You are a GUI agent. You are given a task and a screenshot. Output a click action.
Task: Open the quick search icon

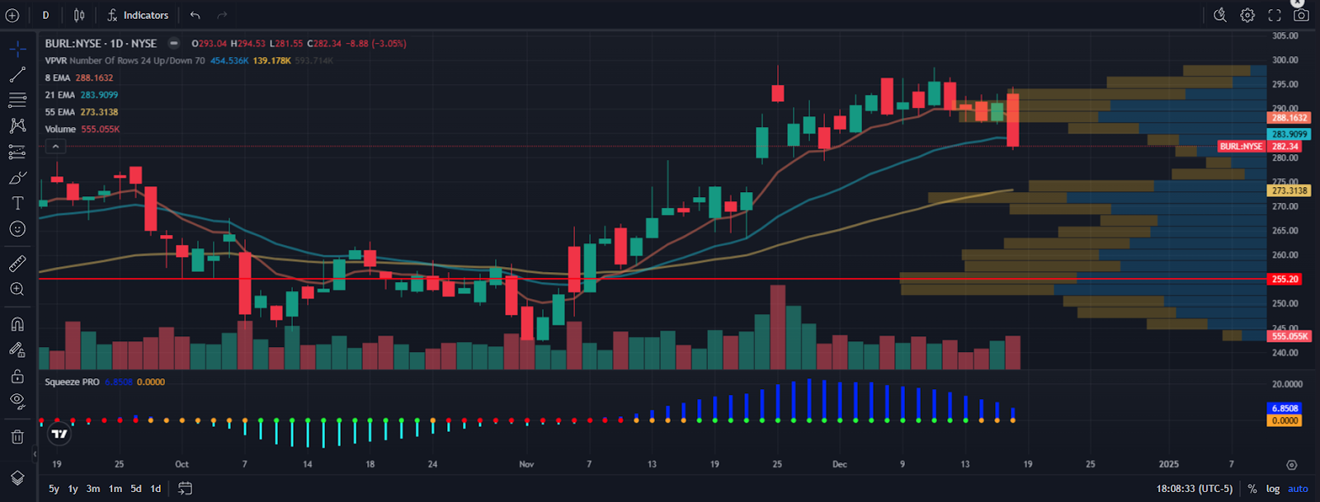(x=1220, y=15)
